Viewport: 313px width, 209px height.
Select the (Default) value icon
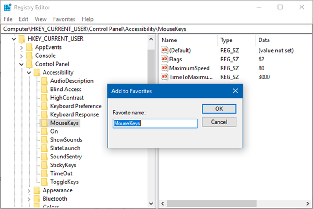pyautogui.click(x=164, y=50)
